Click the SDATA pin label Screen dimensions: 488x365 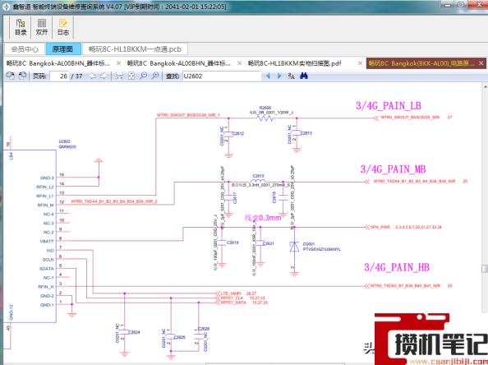click(47, 269)
